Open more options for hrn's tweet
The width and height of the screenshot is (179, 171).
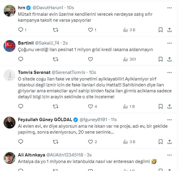point(169,8)
